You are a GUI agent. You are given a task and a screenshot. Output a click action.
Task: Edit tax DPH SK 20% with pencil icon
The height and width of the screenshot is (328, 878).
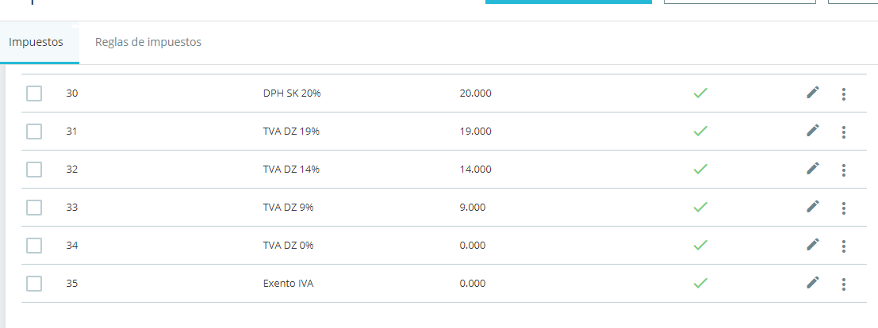click(x=812, y=93)
